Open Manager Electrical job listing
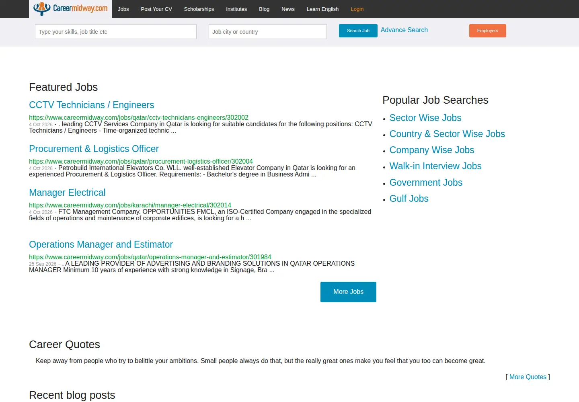The width and height of the screenshot is (579, 402). (67, 193)
